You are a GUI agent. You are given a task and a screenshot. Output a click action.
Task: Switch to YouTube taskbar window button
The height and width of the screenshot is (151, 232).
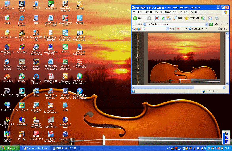pos(36,148)
